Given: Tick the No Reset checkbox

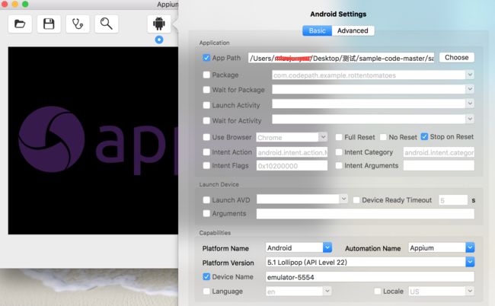Looking at the screenshot, I should 383,137.
